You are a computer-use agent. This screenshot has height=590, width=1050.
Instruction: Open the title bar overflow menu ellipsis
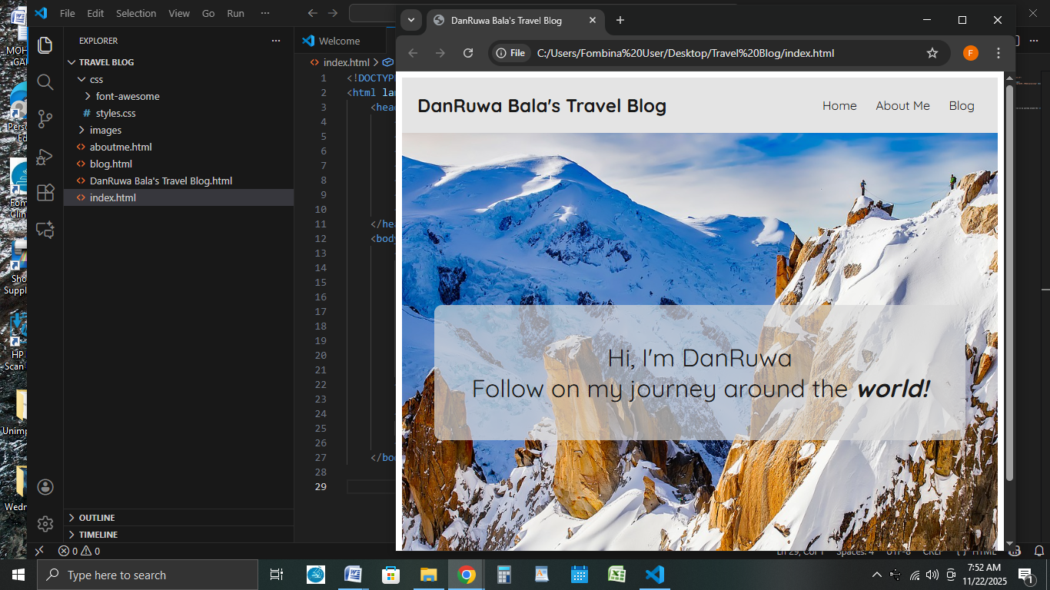coord(265,13)
